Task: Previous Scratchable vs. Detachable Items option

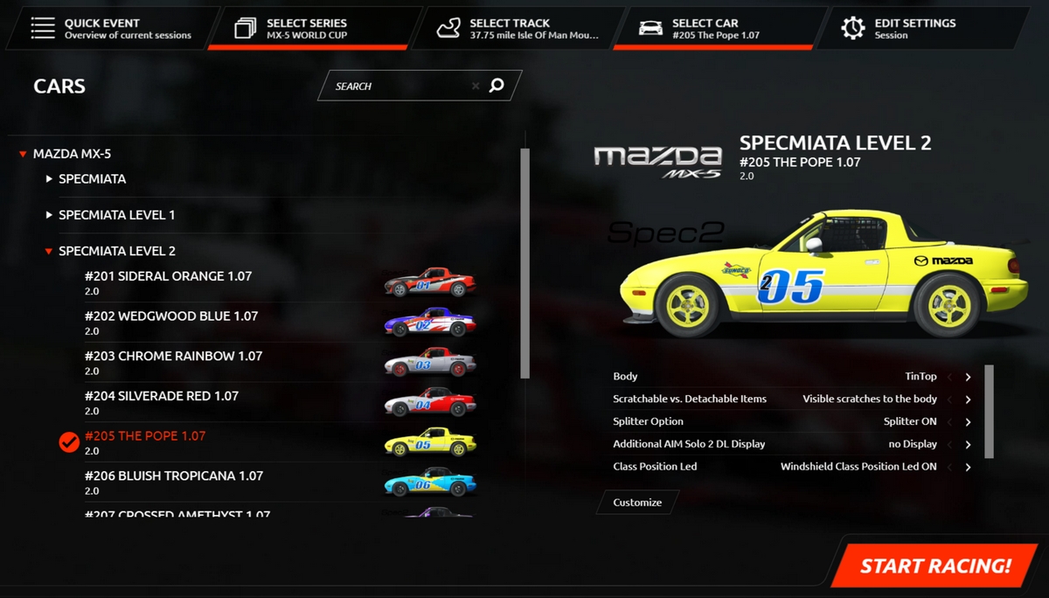Action: pyautogui.click(x=949, y=400)
